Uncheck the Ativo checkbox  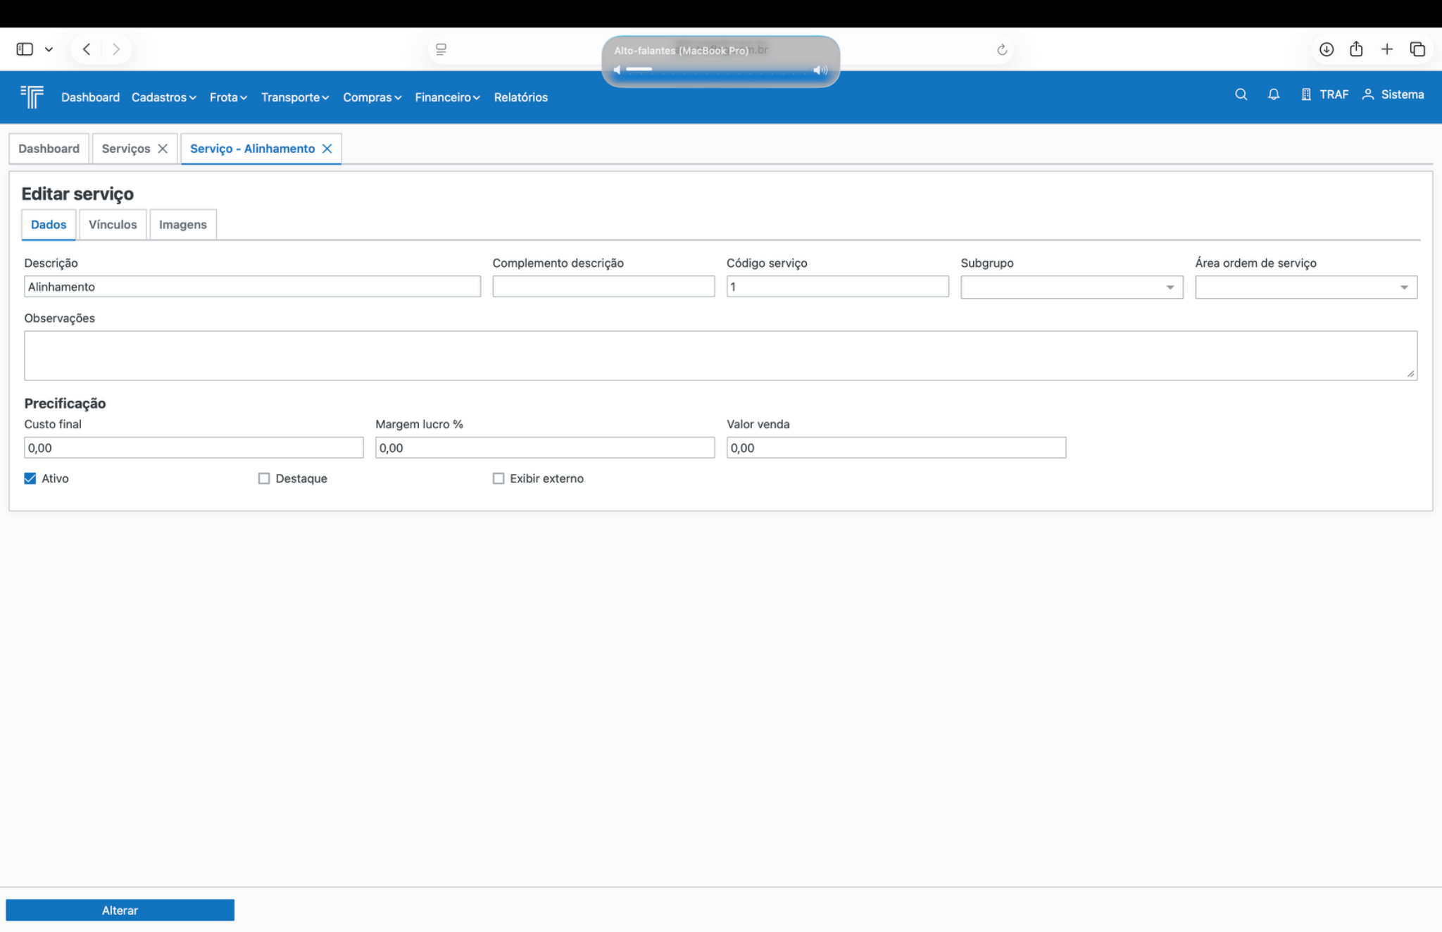pos(30,478)
